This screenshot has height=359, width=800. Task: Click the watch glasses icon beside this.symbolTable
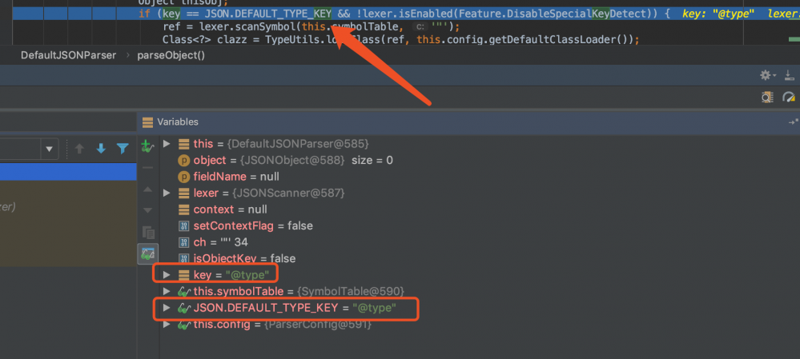point(183,292)
